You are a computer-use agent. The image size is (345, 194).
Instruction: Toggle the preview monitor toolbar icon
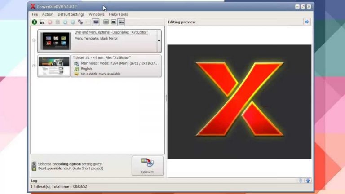click(x=96, y=22)
